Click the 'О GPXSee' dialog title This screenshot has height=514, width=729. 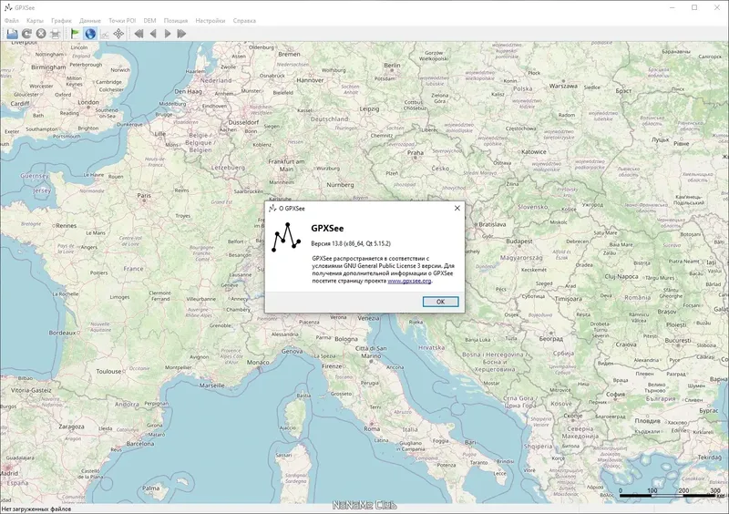(x=292, y=209)
